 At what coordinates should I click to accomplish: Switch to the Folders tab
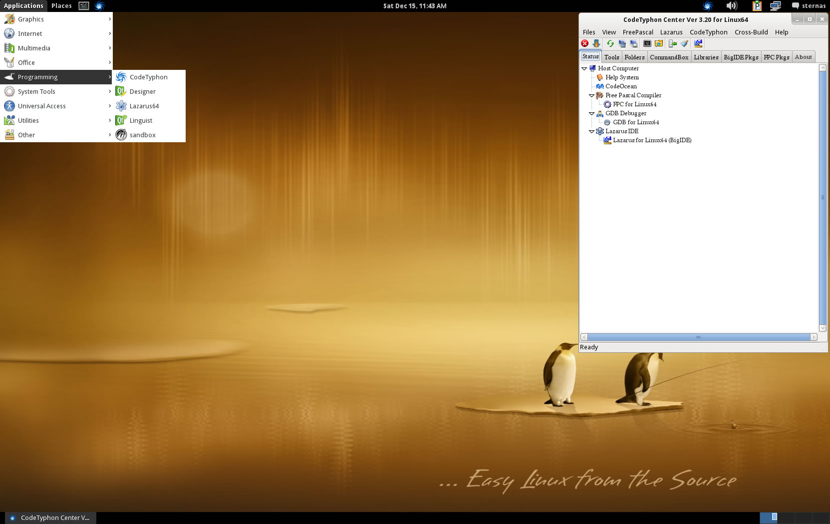point(634,57)
